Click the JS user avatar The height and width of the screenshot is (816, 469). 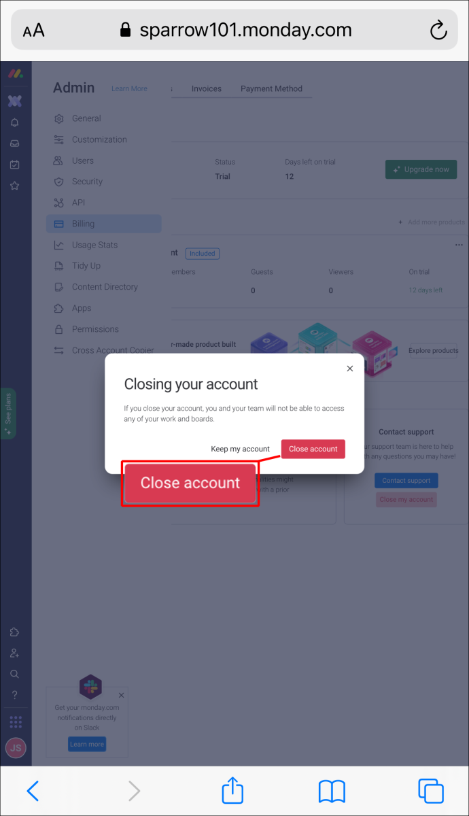click(x=16, y=747)
